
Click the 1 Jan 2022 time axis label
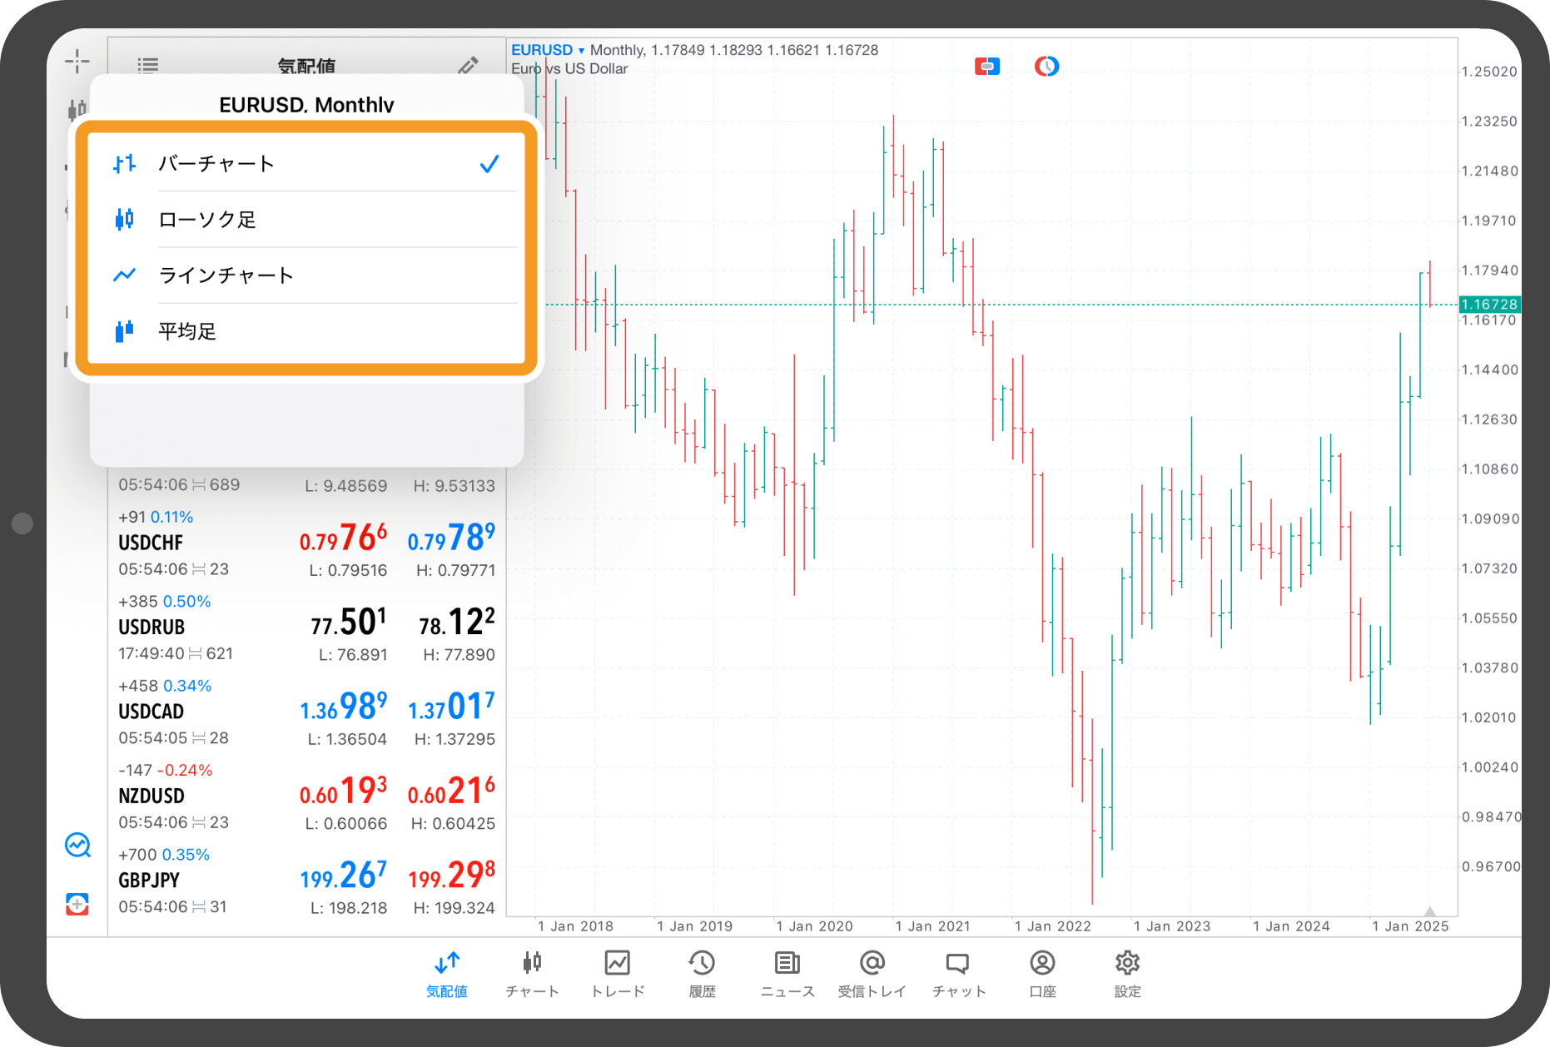[x=1052, y=926]
